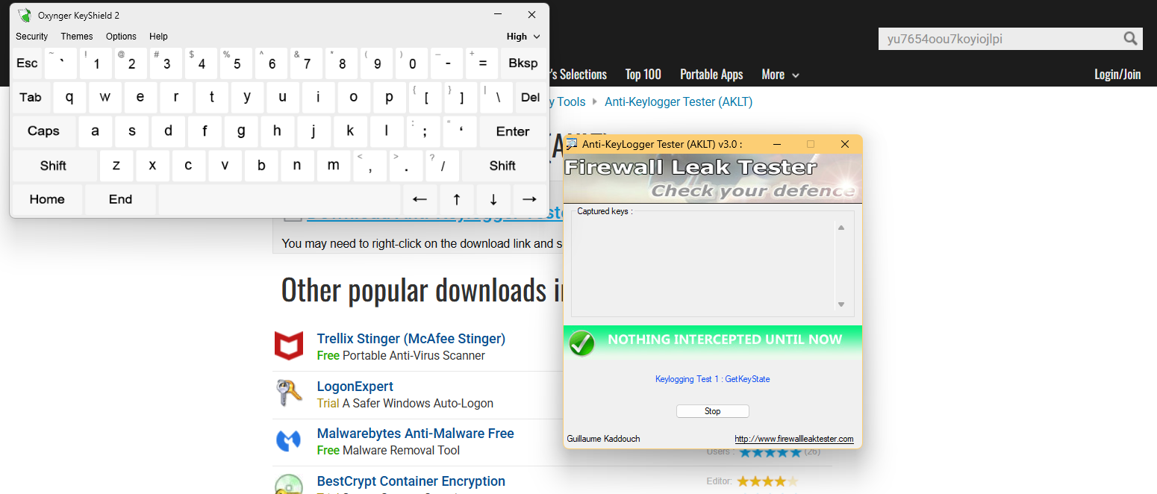1157x494 pixels.
Task: Click the slash key on KeyShield
Action: click(443, 166)
